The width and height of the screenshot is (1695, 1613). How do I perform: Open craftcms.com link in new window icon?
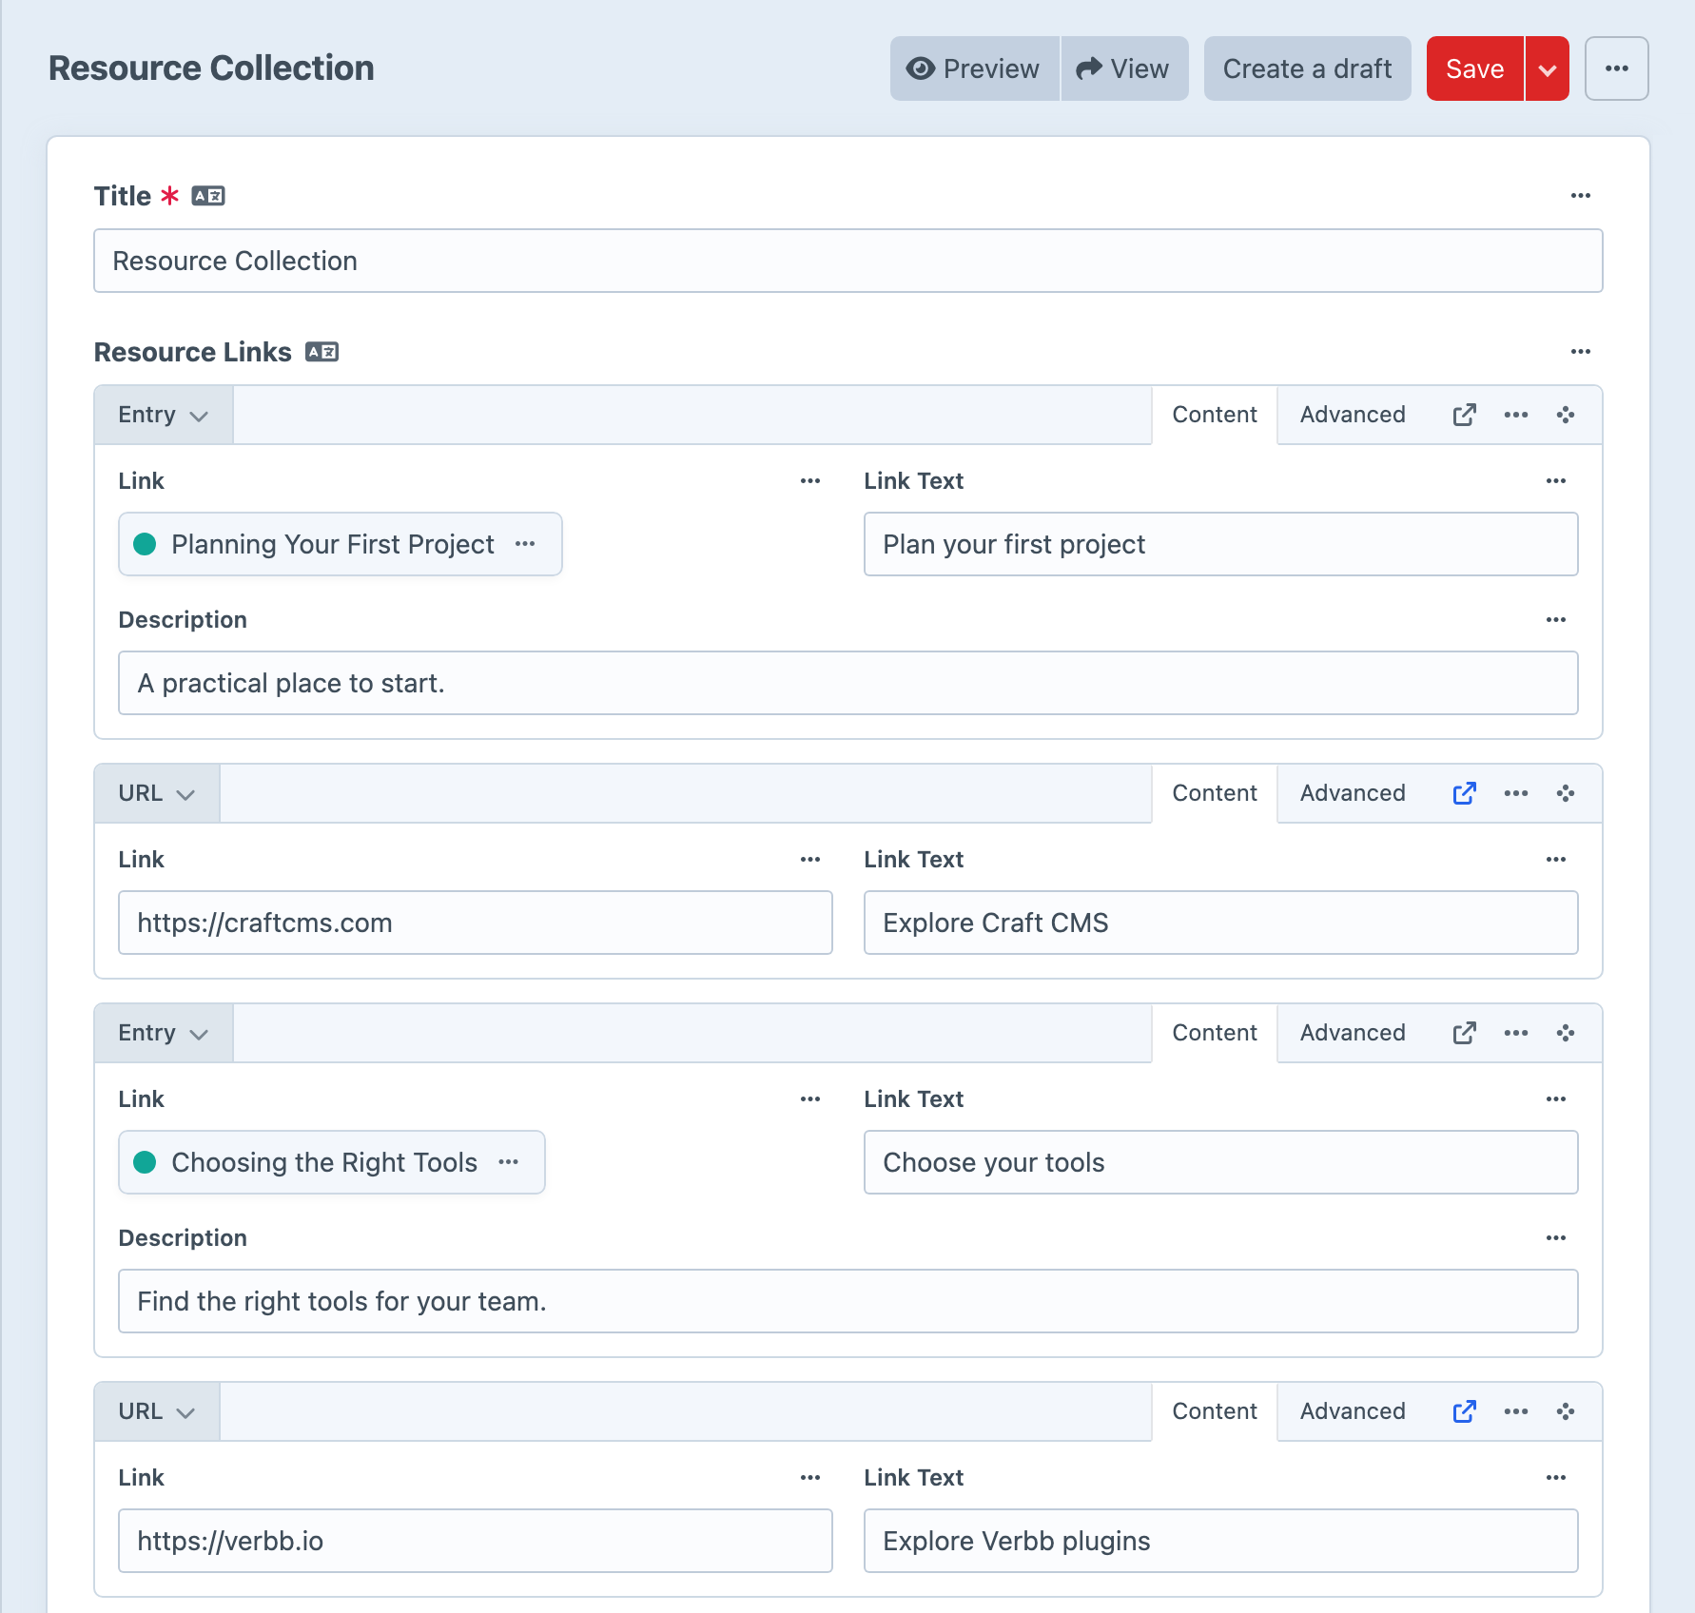point(1465,793)
